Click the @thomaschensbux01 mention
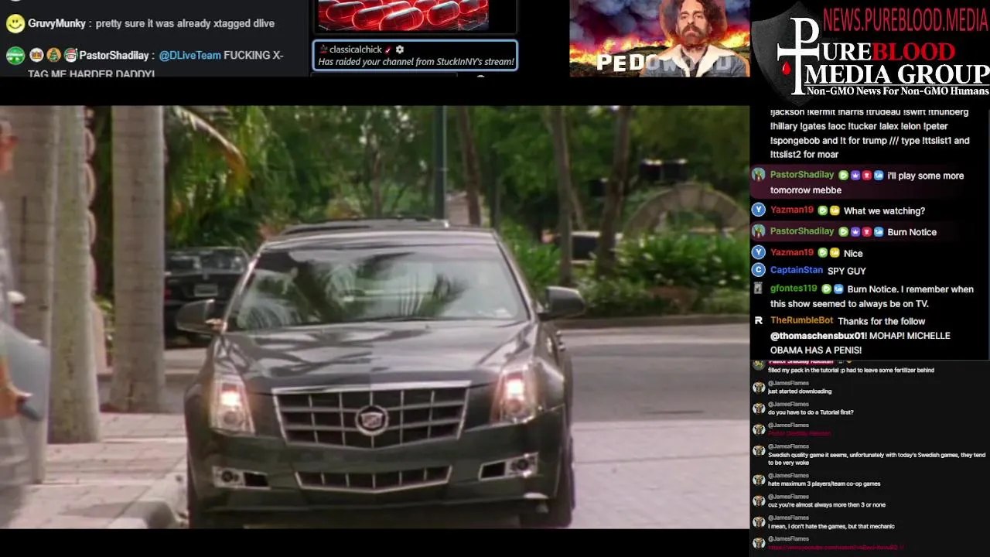Image resolution: width=990 pixels, height=557 pixels. pyautogui.click(x=817, y=336)
